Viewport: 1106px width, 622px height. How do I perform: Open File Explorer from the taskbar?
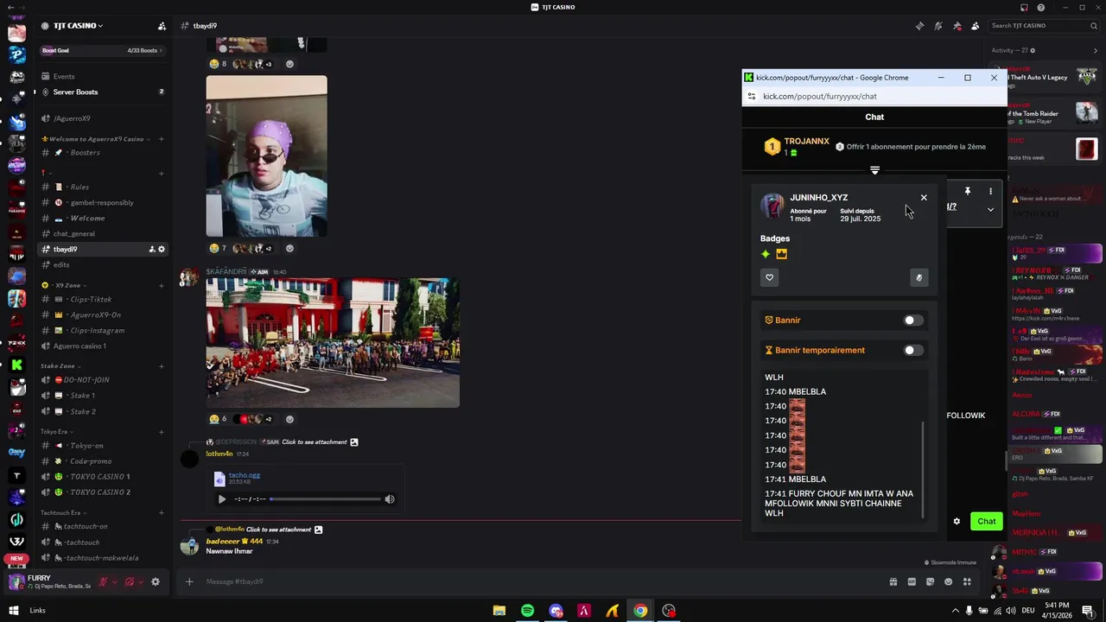coord(499,611)
